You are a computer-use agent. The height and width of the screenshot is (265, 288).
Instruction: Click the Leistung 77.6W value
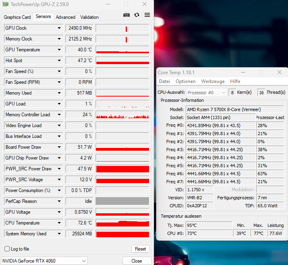click(x=276, y=233)
